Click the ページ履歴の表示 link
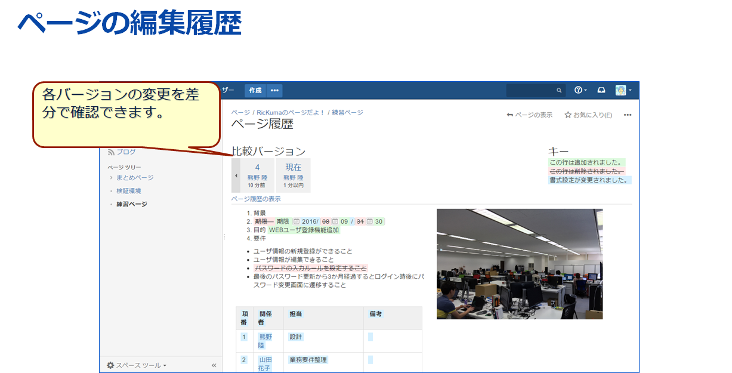The image size is (732, 373). (256, 199)
